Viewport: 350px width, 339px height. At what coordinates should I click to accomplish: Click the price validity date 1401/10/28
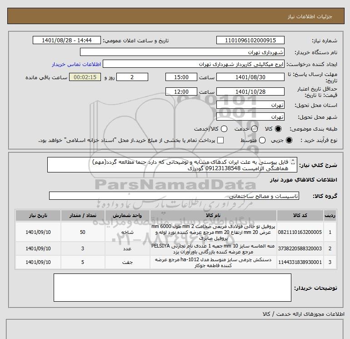[x=250, y=91]
